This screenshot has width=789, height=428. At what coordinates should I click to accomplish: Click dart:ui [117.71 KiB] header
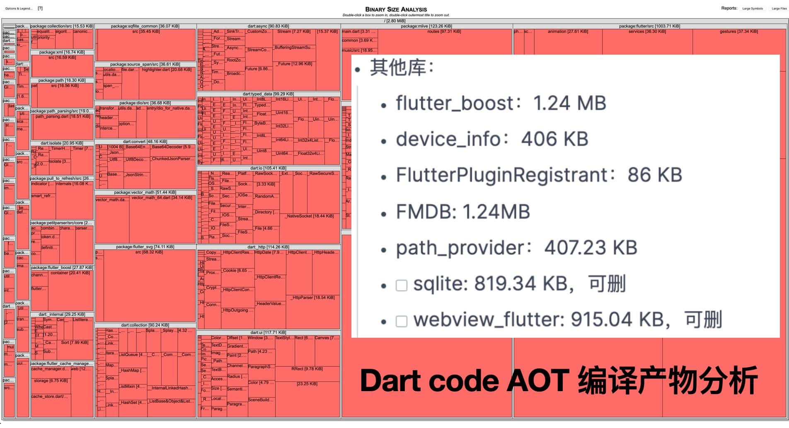tap(269, 332)
